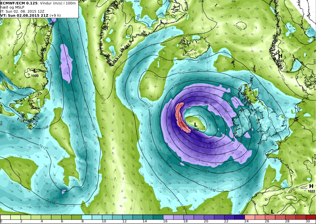Click the H marker over Norway
Image resolution: width=316 pixels, height=224 pixels.
click(280, 56)
